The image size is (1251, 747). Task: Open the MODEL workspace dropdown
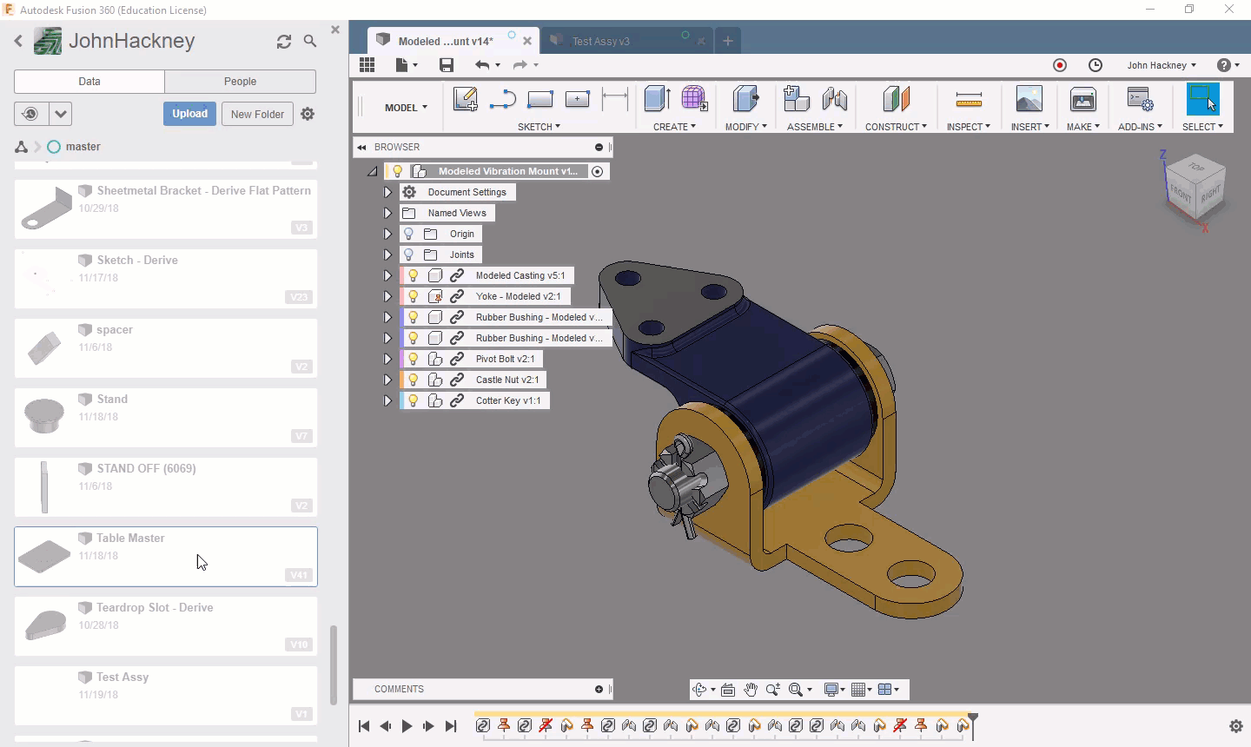click(x=406, y=108)
